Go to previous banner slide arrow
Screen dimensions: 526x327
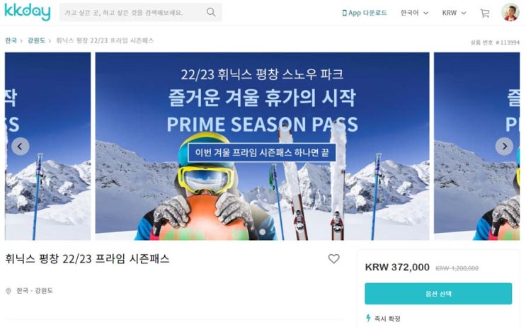(21, 147)
